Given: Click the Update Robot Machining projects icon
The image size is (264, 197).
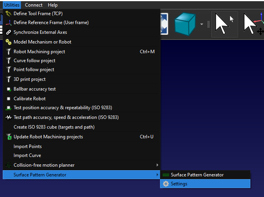Looking at the screenshot, I should pyautogui.click(x=9, y=137).
